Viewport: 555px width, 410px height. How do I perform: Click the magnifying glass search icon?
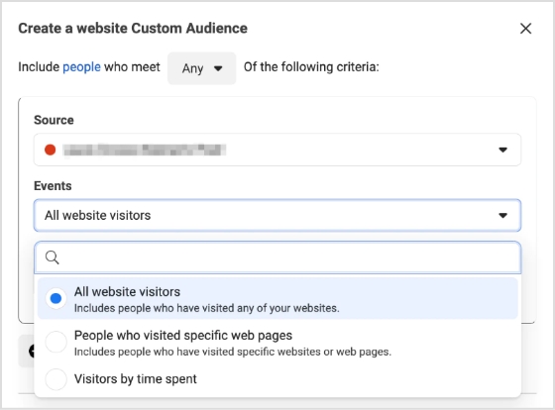(52, 257)
